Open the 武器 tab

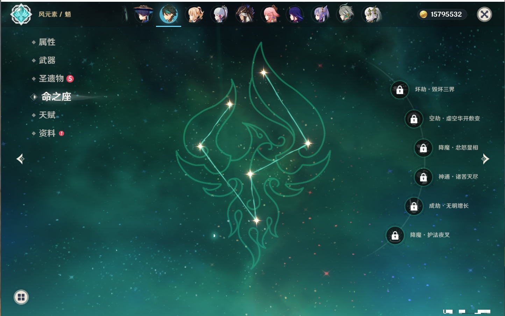tap(47, 60)
